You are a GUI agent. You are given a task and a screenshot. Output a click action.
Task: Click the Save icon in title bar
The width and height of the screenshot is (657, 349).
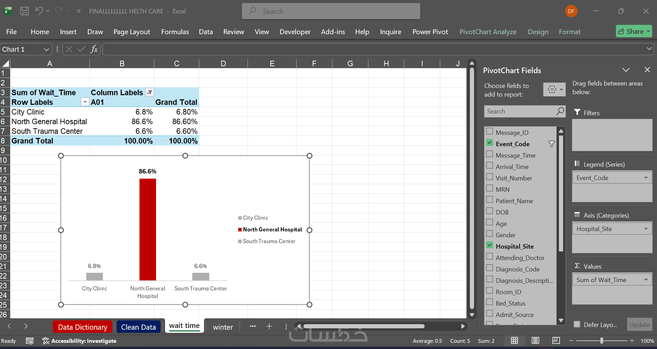[25, 11]
